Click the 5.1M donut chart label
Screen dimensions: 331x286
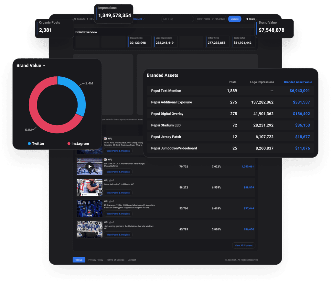28,130
